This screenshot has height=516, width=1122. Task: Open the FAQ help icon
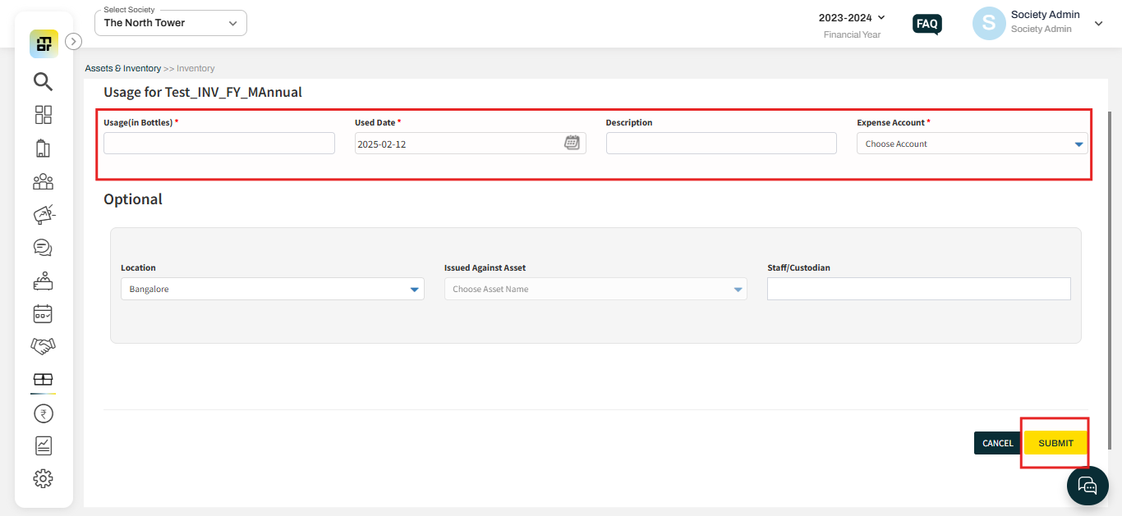pyautogui.click(x=927, y=24)
